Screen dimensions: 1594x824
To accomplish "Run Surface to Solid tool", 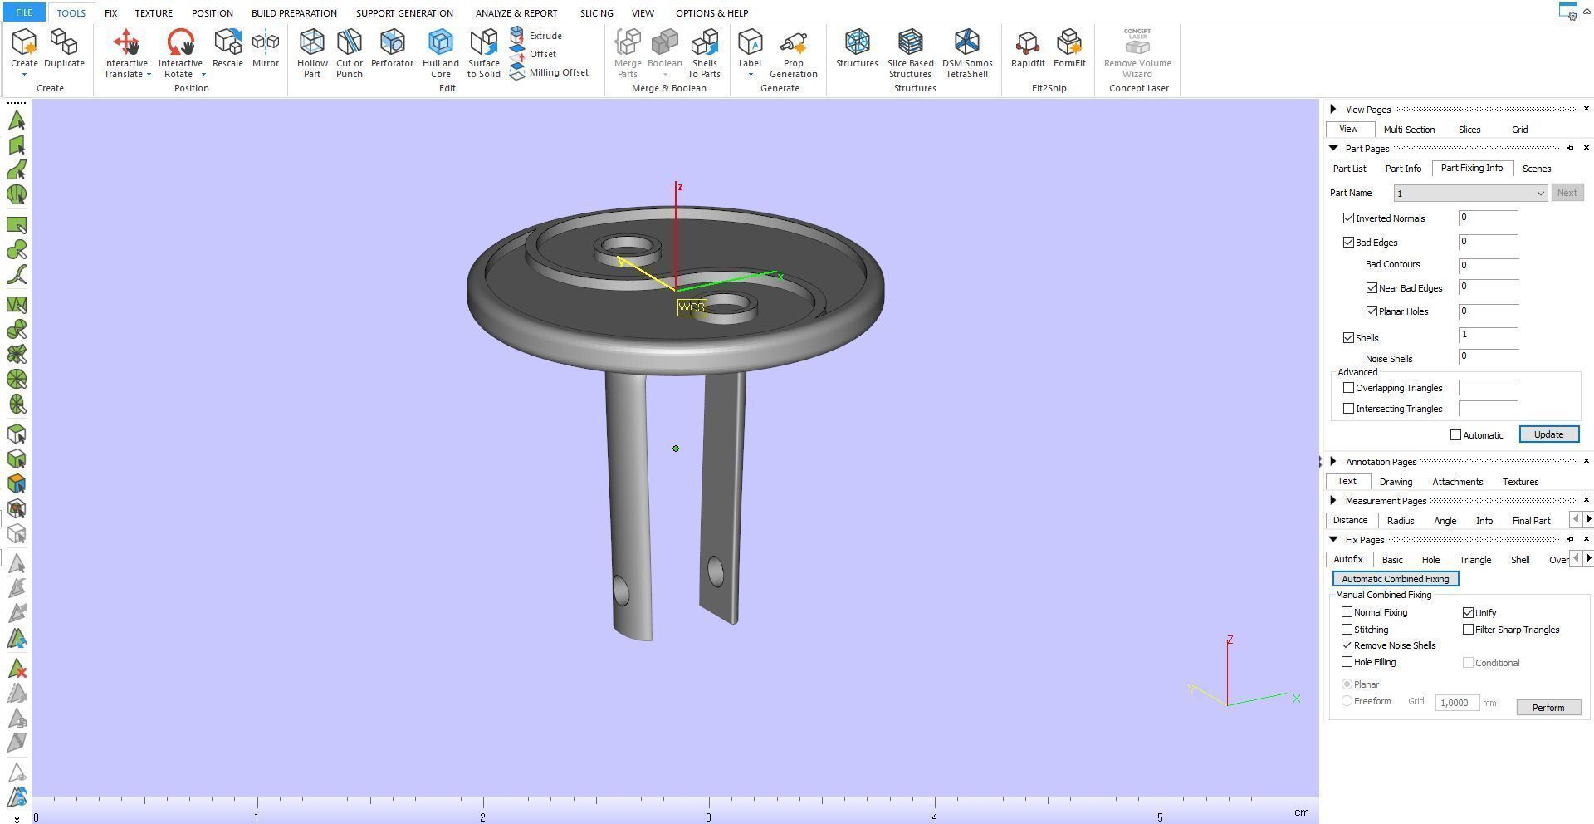I will 484,53.
